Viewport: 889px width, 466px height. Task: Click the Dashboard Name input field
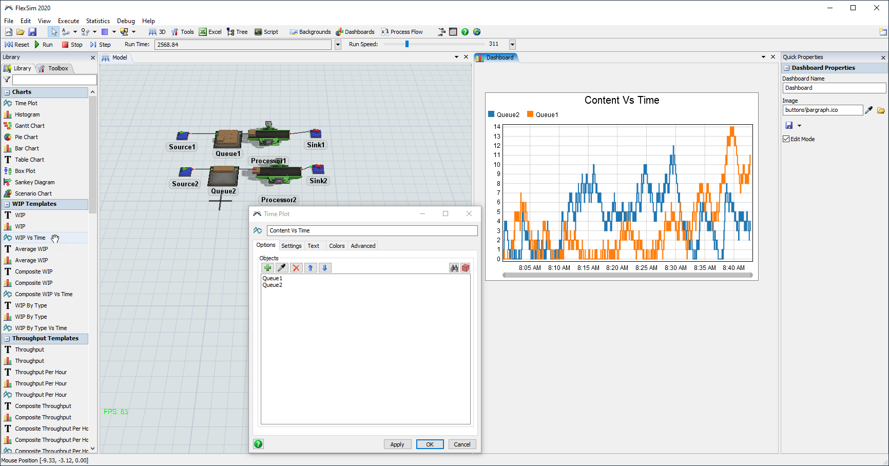pos(834,88)
